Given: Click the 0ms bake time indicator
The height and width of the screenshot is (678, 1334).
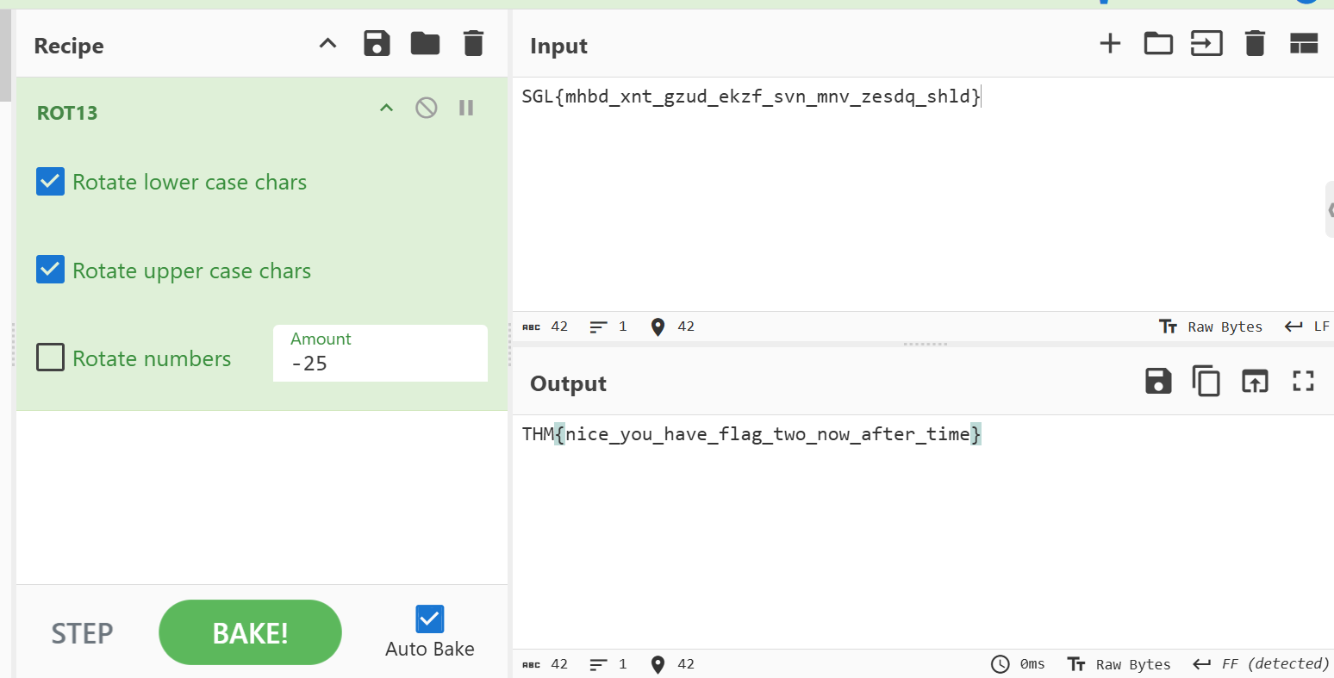Looking at the screenshot, I should point(1018,664).
